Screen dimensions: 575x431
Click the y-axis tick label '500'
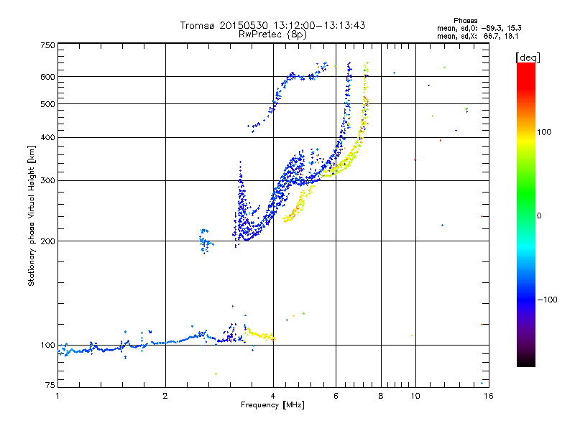47,104
